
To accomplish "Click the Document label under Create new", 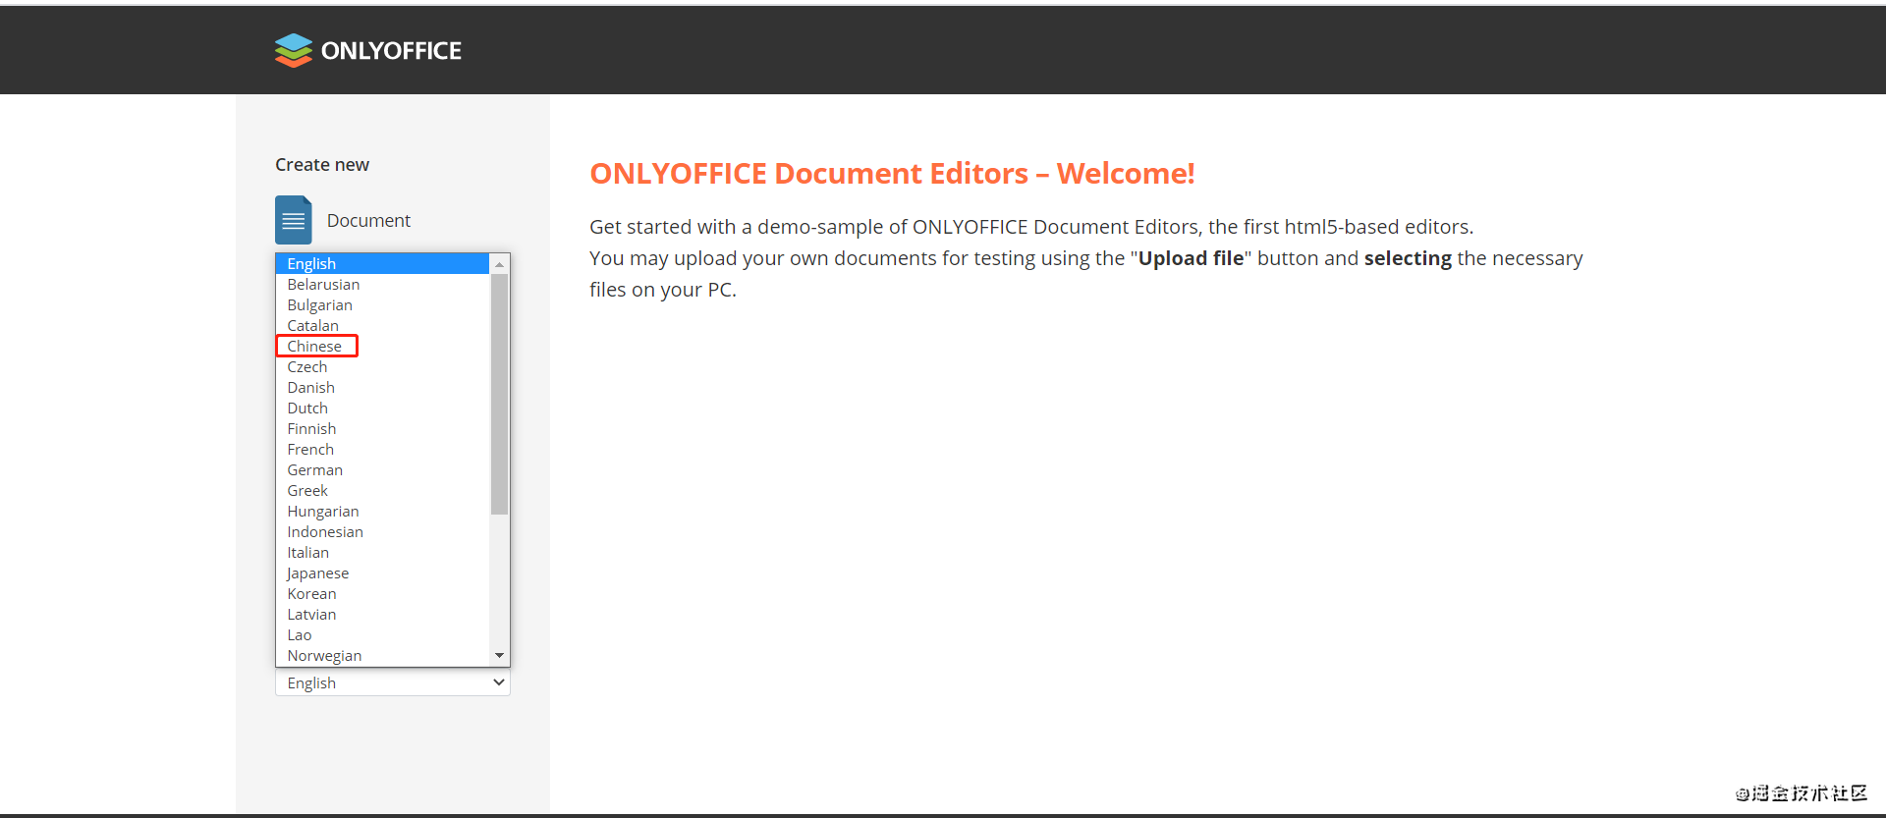I will pos(368,220).
